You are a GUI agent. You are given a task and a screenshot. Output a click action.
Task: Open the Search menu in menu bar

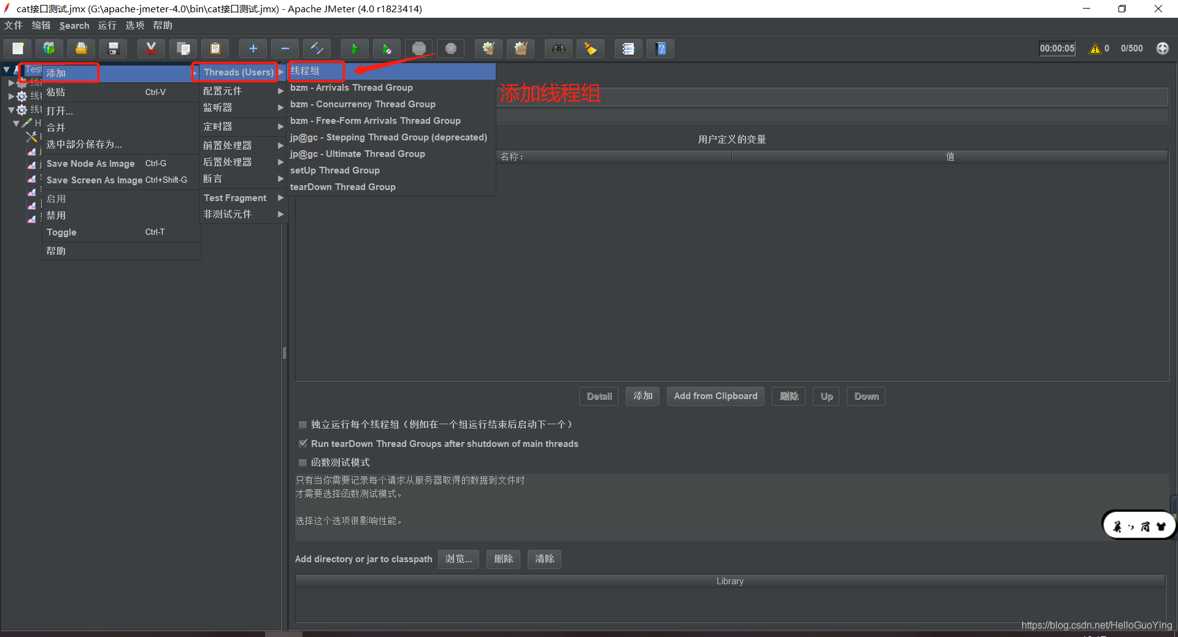click(74, 25)
